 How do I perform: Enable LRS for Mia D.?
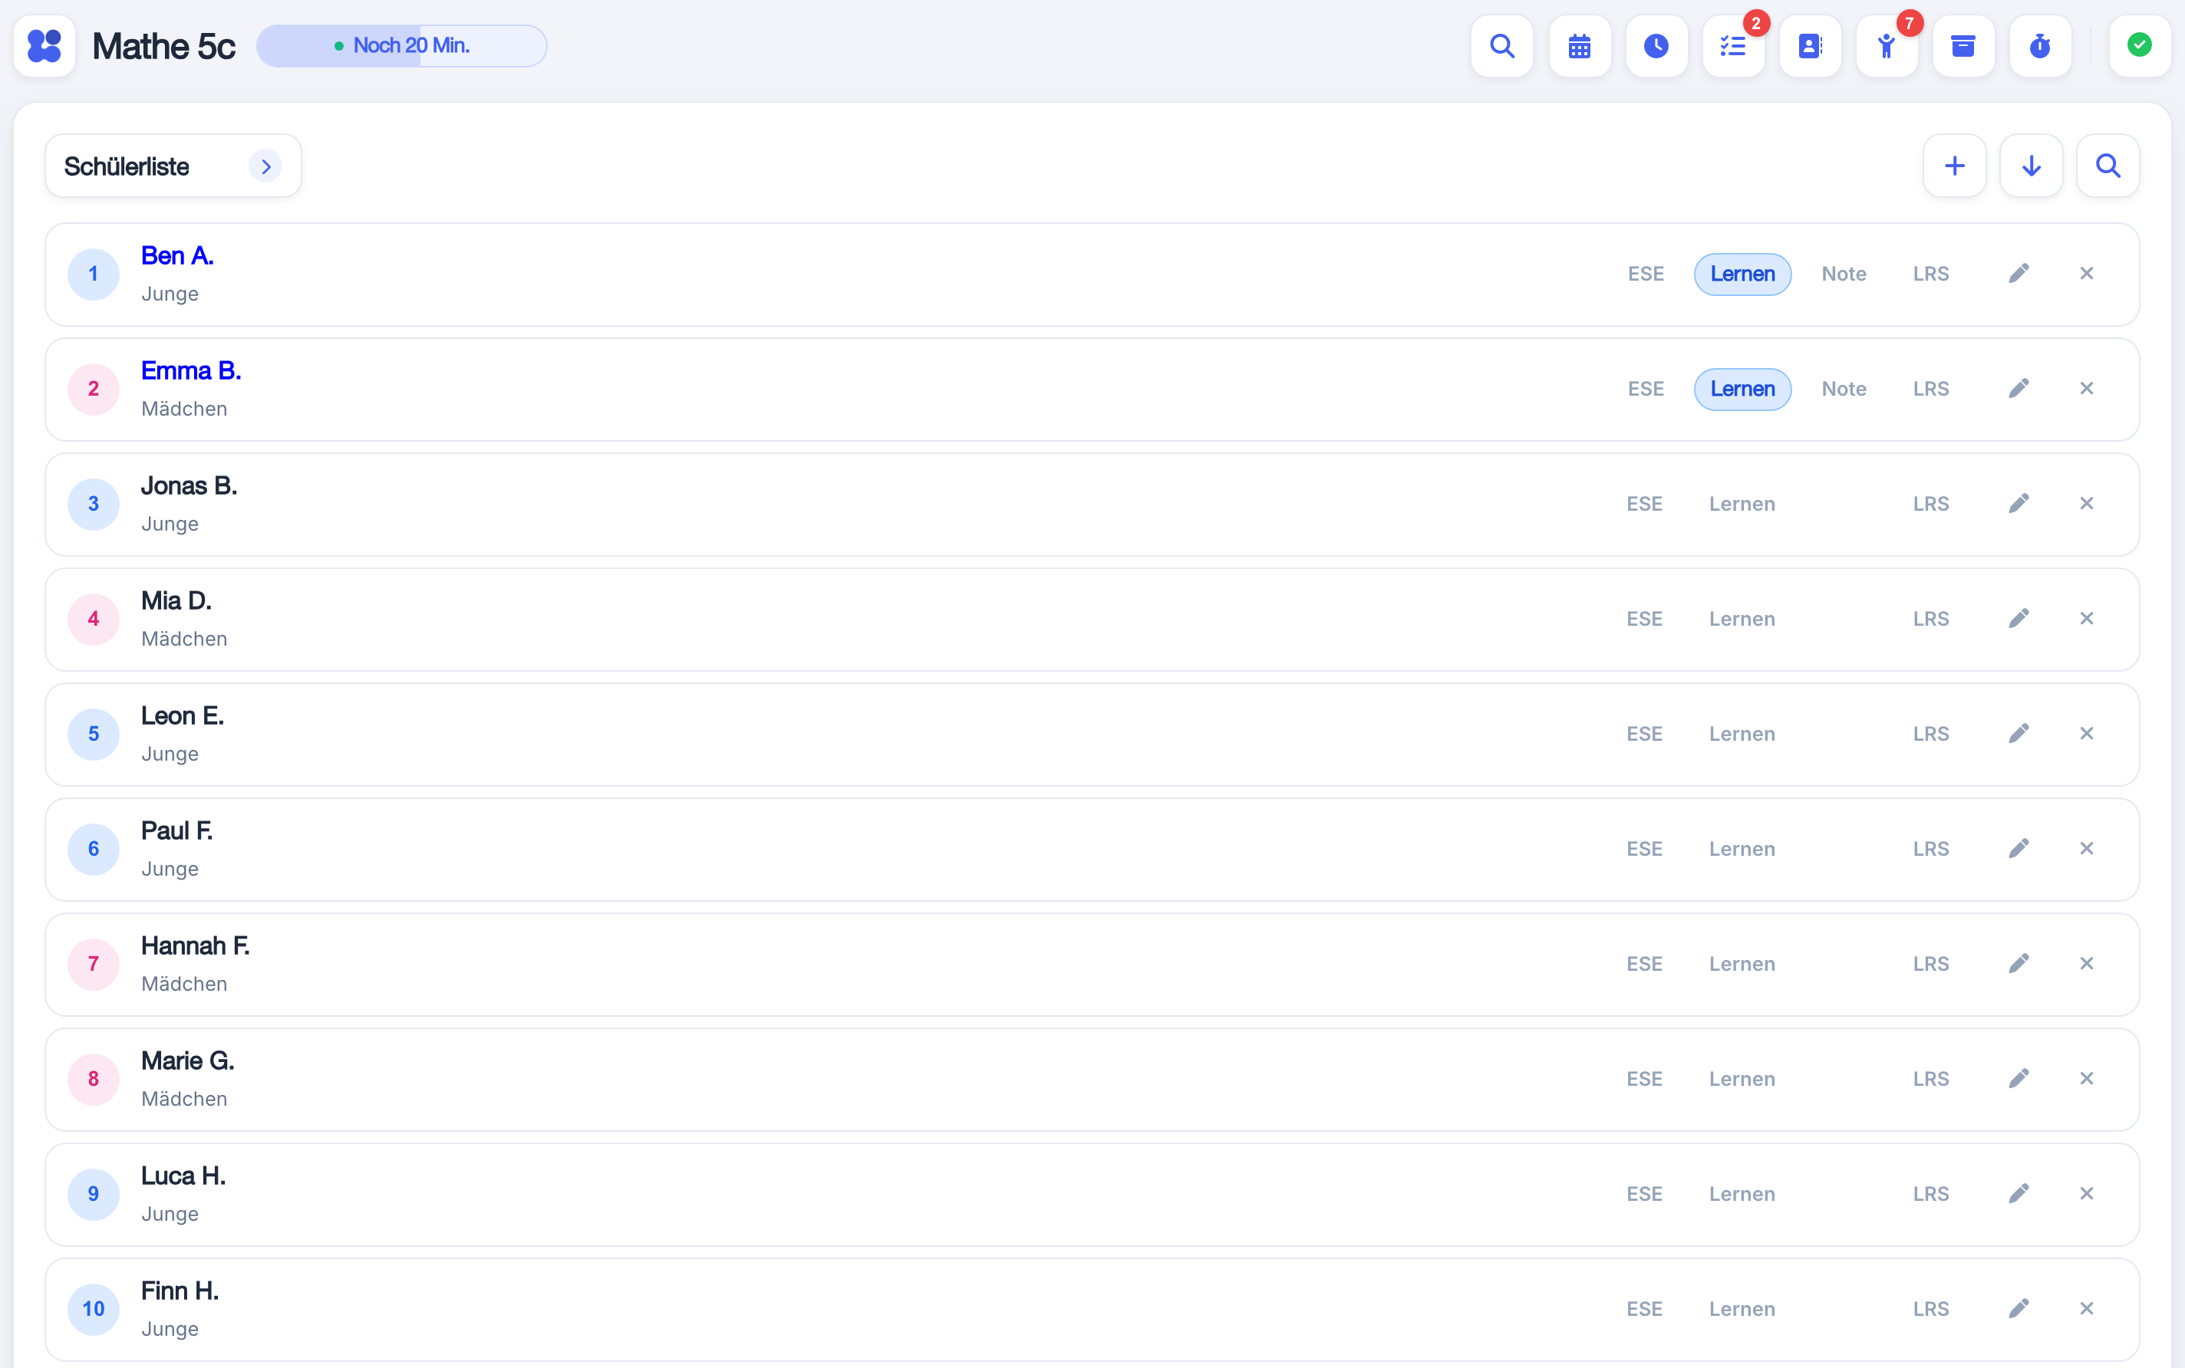click(x=1930, y=619)
